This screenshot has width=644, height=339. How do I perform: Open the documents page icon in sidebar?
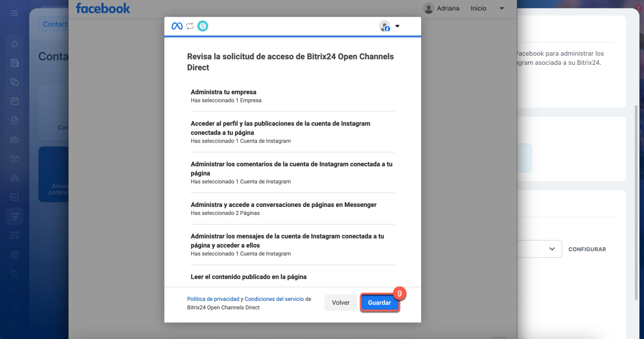(x=15, y=121)
